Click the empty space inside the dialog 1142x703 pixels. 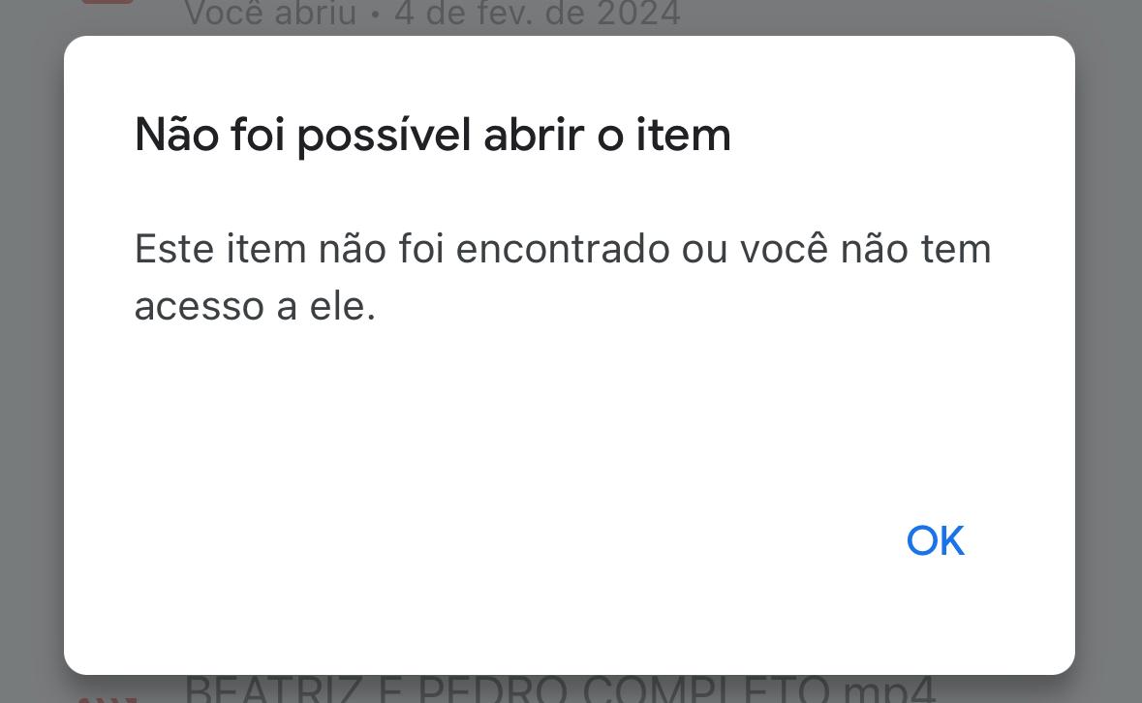coord(570,426)
